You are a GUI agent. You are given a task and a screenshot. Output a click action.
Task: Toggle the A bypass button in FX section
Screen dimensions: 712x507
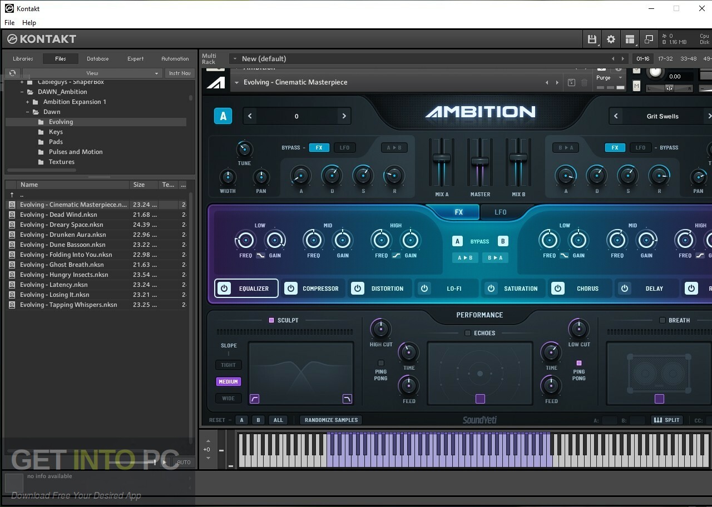[x=457, y=241]
